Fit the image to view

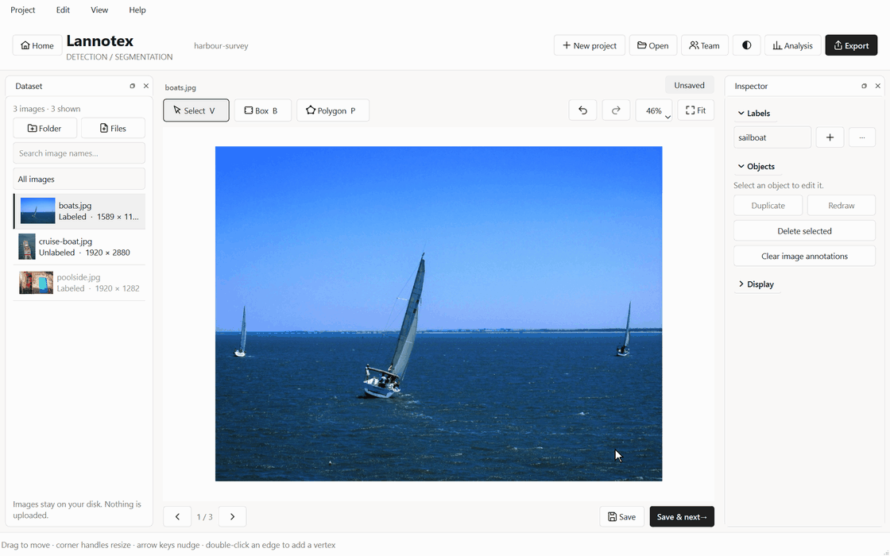click(x=695, y=110)
